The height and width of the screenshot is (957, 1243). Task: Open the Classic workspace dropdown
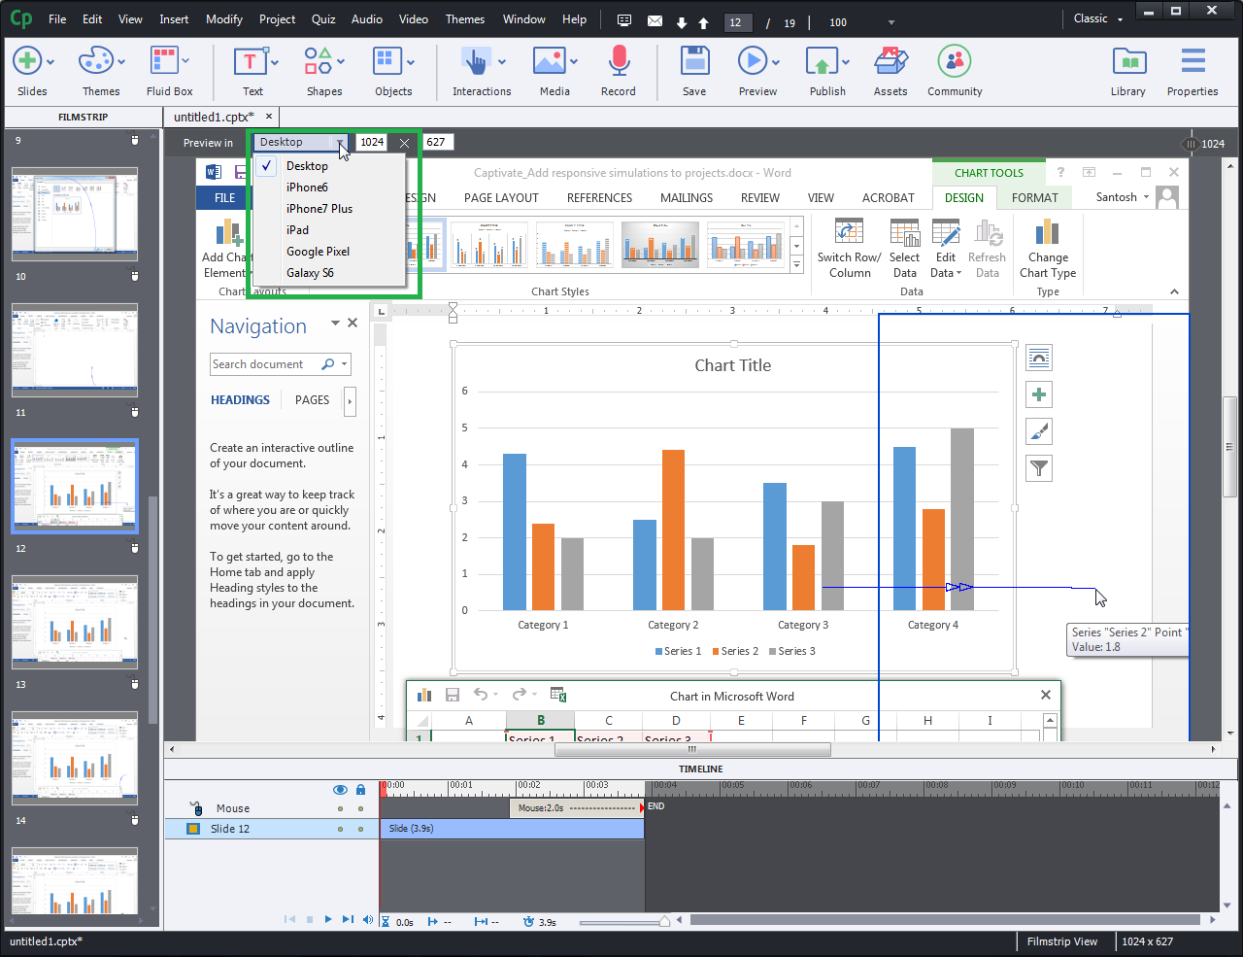tap(1098, 18)
